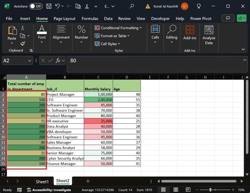
Task: Open the Formulas ribbon tab
Action: tap(90, 19)
